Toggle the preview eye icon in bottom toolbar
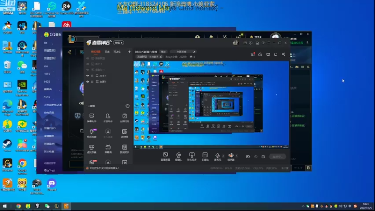 [x=255, y=157]
